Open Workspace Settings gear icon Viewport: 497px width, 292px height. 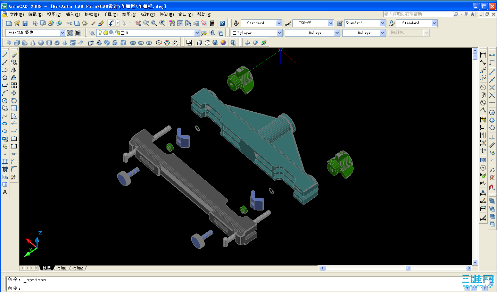pyautogui.click(x=70, y=33)
